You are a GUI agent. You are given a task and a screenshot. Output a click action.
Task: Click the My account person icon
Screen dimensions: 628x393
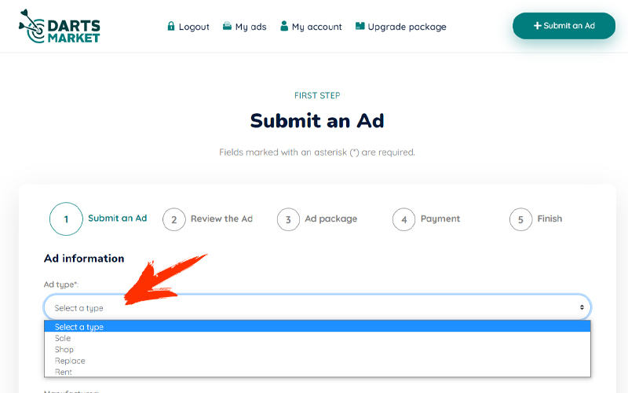click(284, 26)
